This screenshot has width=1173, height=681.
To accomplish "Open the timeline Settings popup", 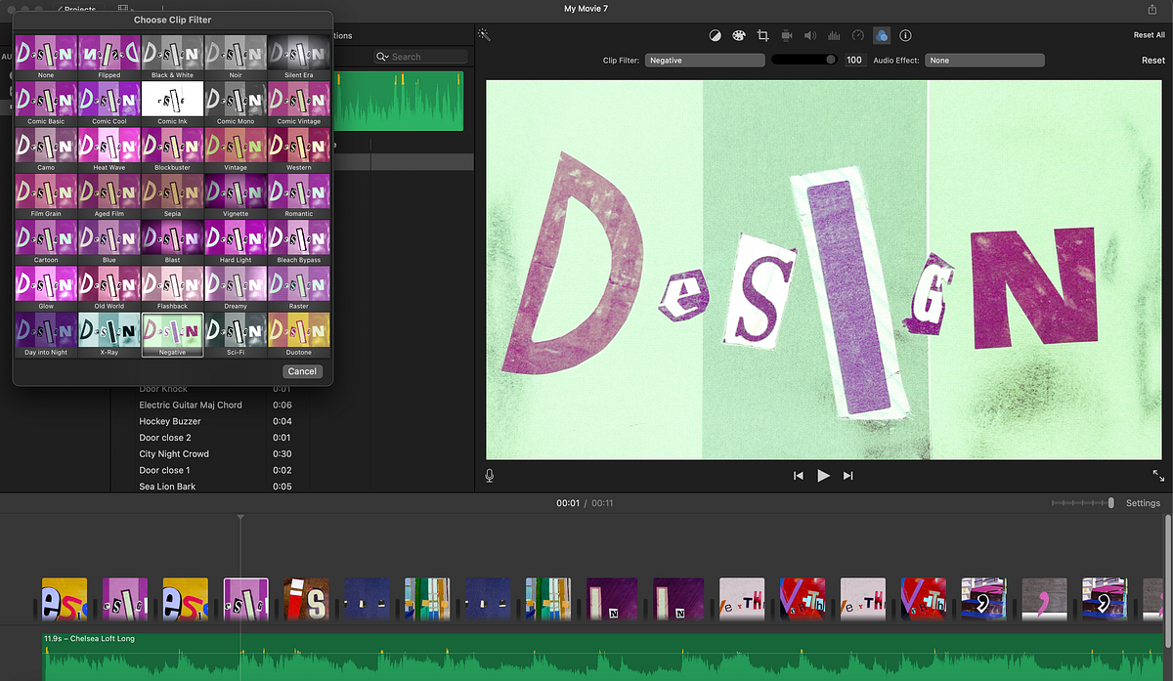I will click(1143, 503).
